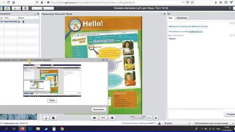This screenshot has height=132, width=235.
Task: Switch to the Настройки chat tab
Action: click(182, 18)
